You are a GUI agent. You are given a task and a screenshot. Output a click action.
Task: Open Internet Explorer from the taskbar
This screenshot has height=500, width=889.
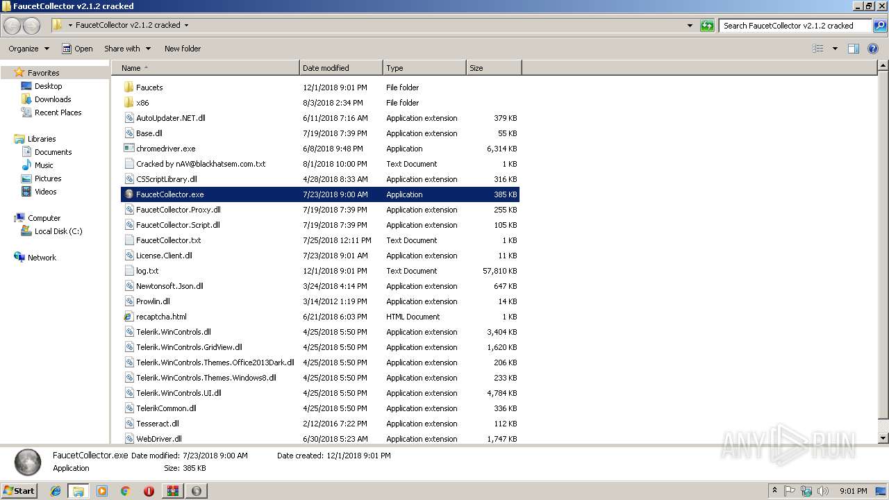click(56, 491)
